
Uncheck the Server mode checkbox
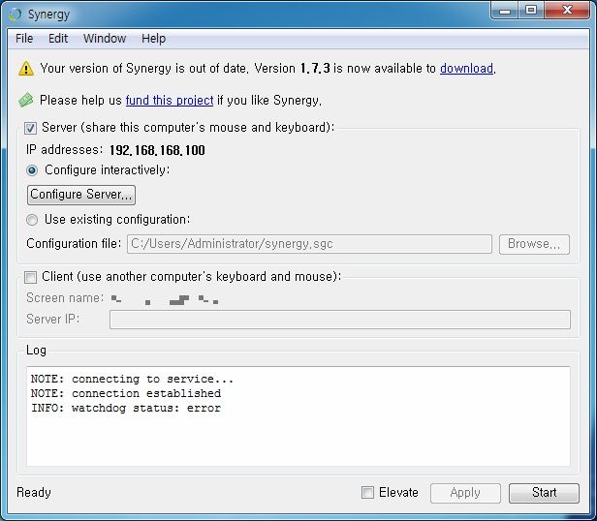[x=30, y=128]
